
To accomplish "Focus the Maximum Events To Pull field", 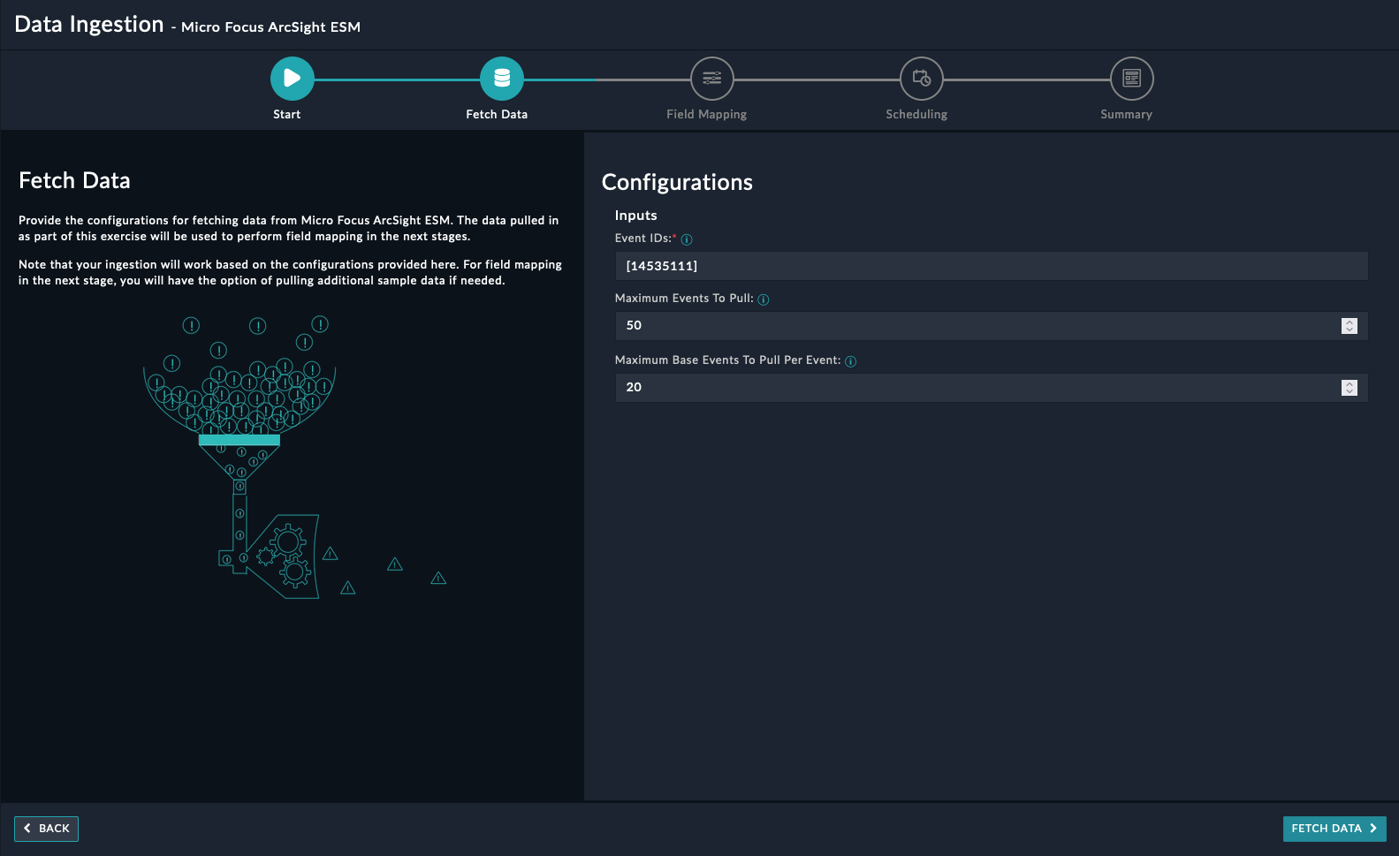I will pyautogui.click(x=972, y=326).
